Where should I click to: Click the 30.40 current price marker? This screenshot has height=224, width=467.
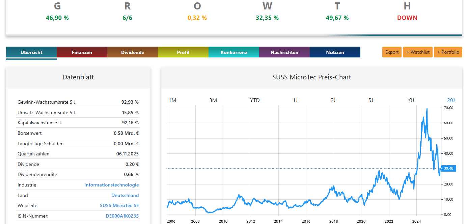point(448,168)
